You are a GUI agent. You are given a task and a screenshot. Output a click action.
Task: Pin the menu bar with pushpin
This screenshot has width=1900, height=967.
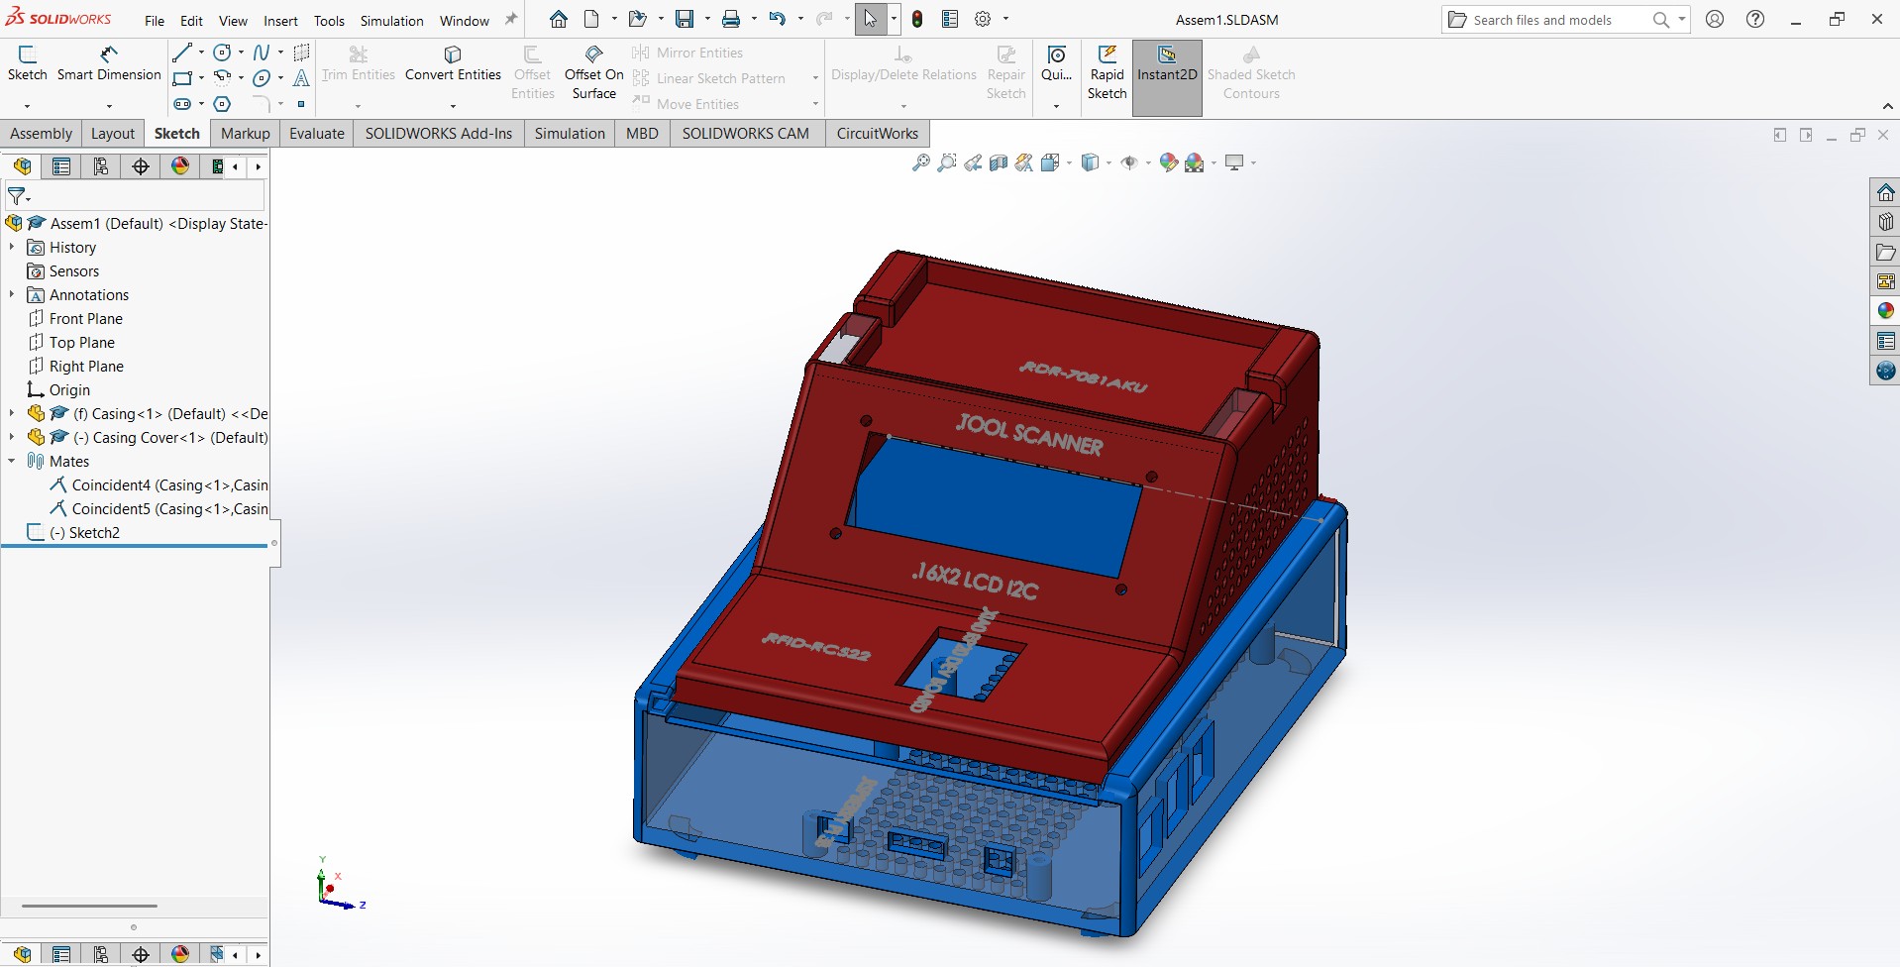511,19
